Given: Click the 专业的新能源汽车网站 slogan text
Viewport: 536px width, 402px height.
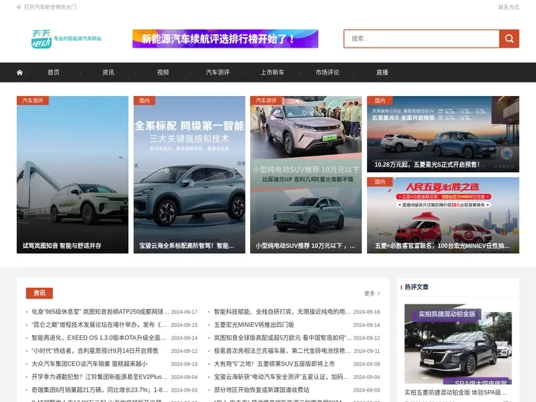Looking at the screenshot, I should point(77,39).
